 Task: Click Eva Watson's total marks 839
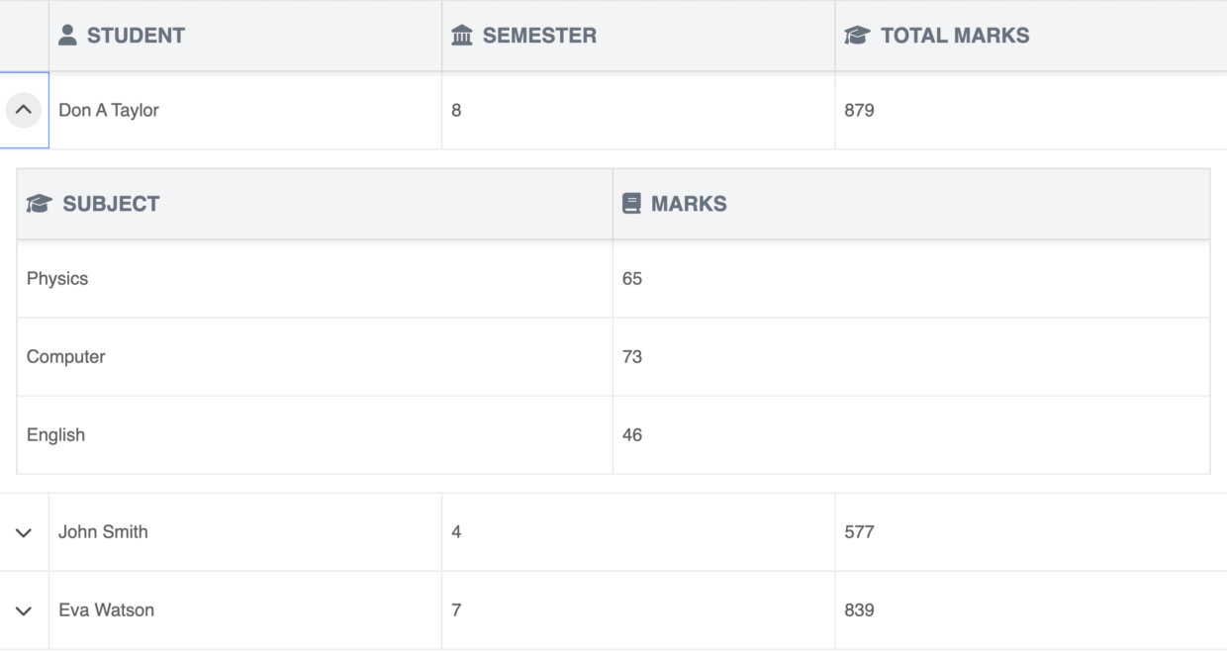click(x=859, y=610)
